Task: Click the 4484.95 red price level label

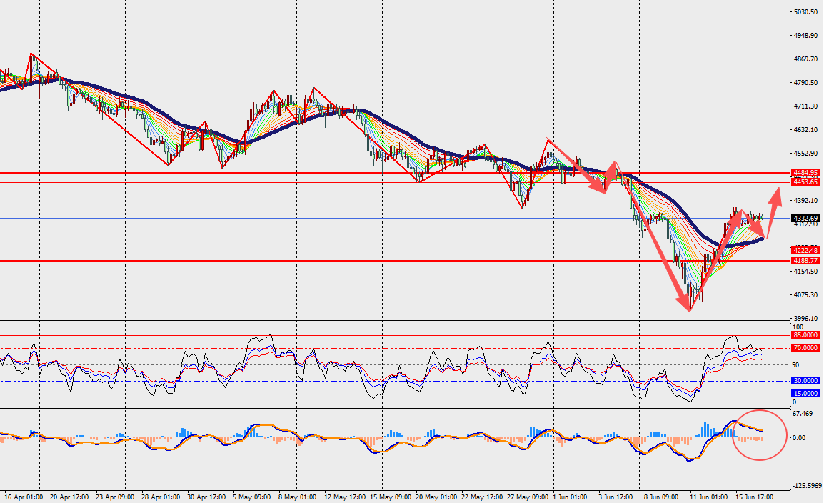Action: click(x=805, y=172)
